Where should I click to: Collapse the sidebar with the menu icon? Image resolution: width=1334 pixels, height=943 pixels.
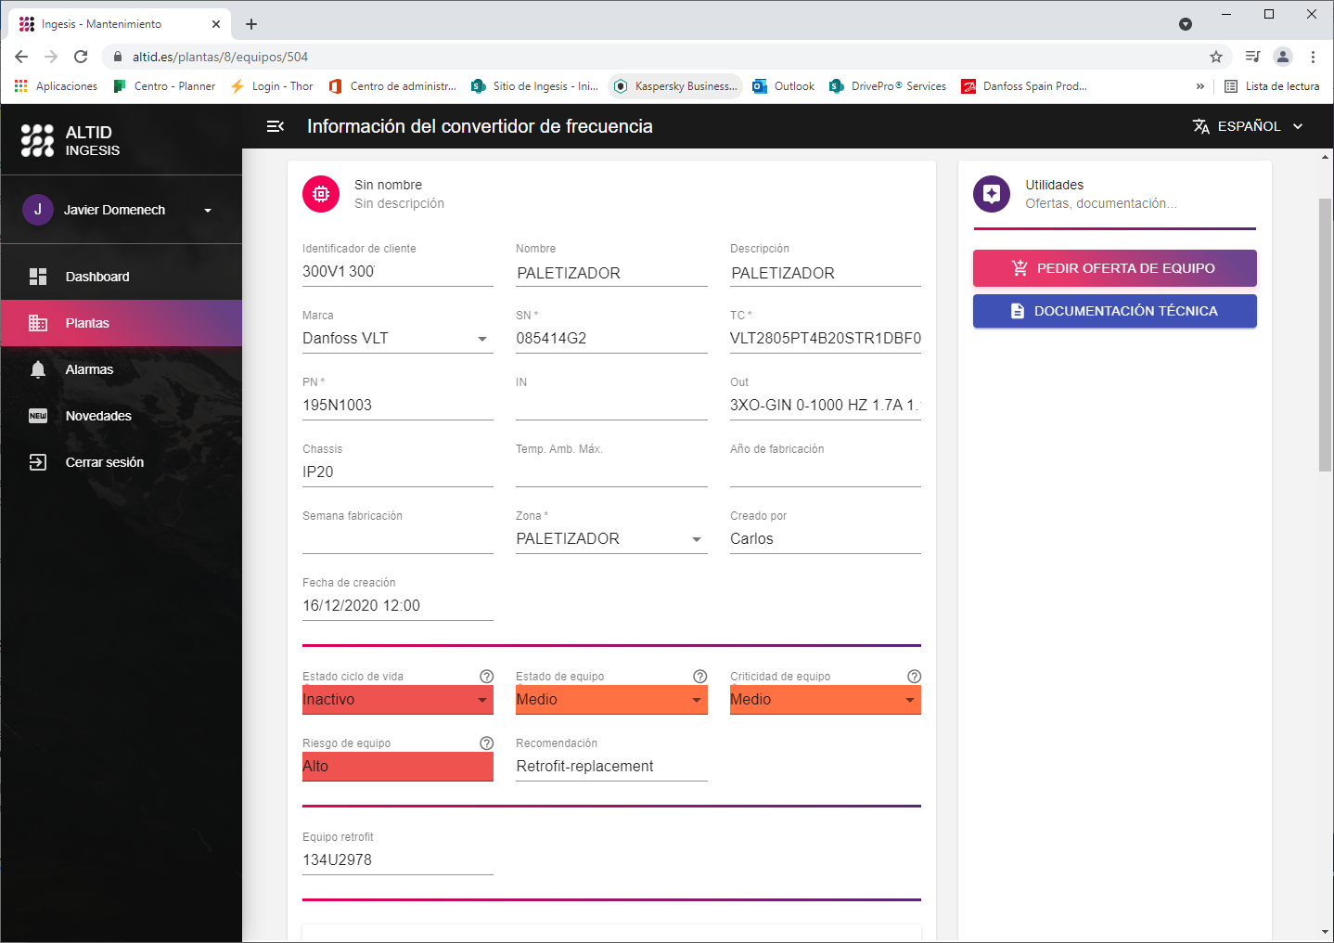click(x=276, y=126)
